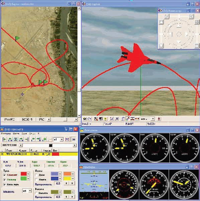Toggle the checked box beside the red track label

coord(5,175)
